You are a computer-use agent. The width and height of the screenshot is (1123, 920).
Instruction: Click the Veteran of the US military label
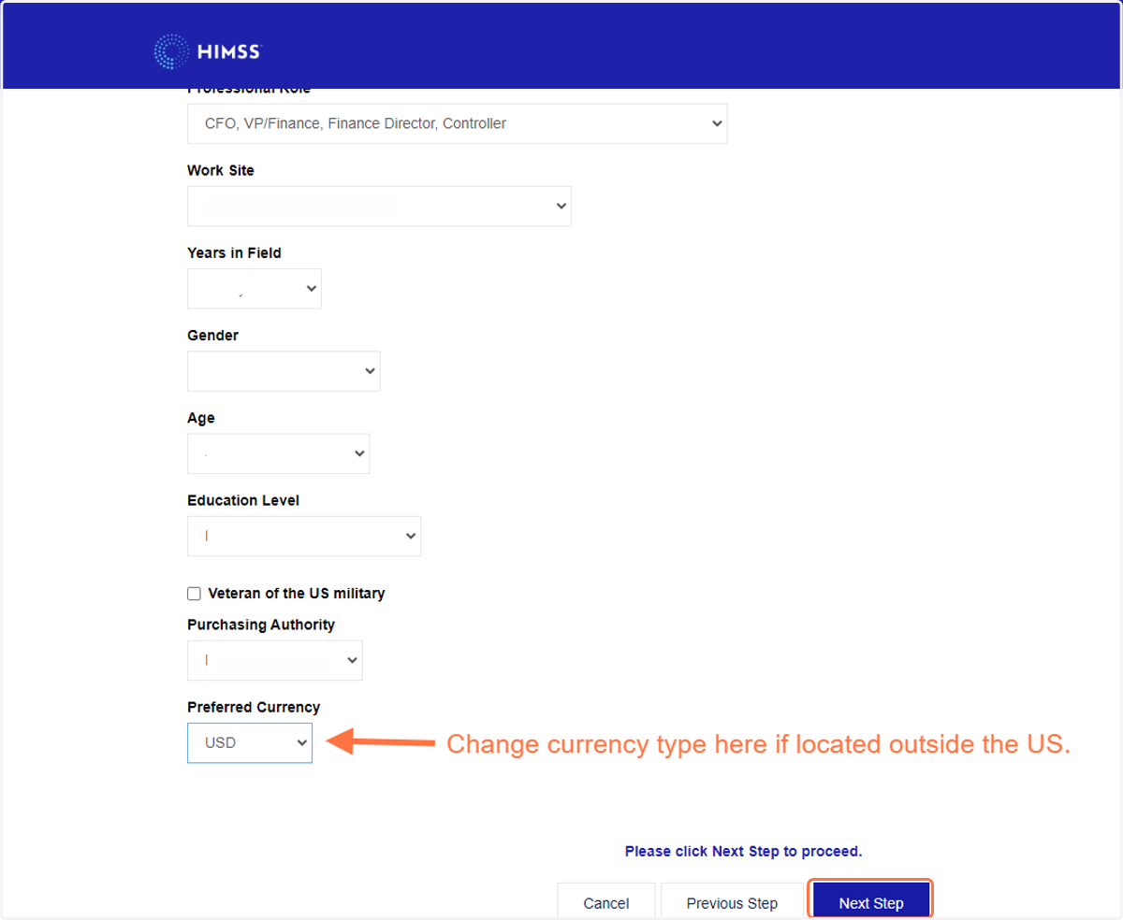296,594
